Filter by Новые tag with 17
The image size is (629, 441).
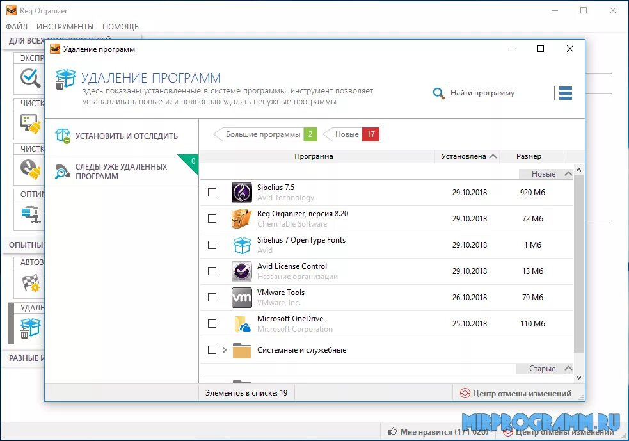[x=351, y=134]
